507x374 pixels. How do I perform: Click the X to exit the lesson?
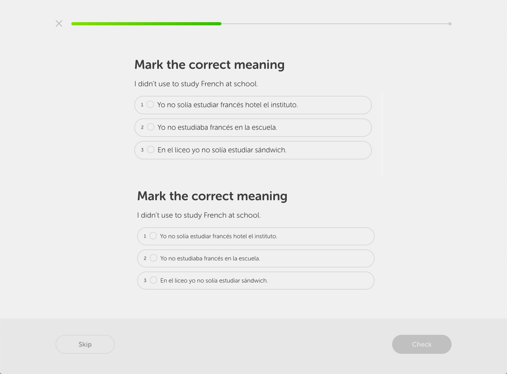[59, 23]
